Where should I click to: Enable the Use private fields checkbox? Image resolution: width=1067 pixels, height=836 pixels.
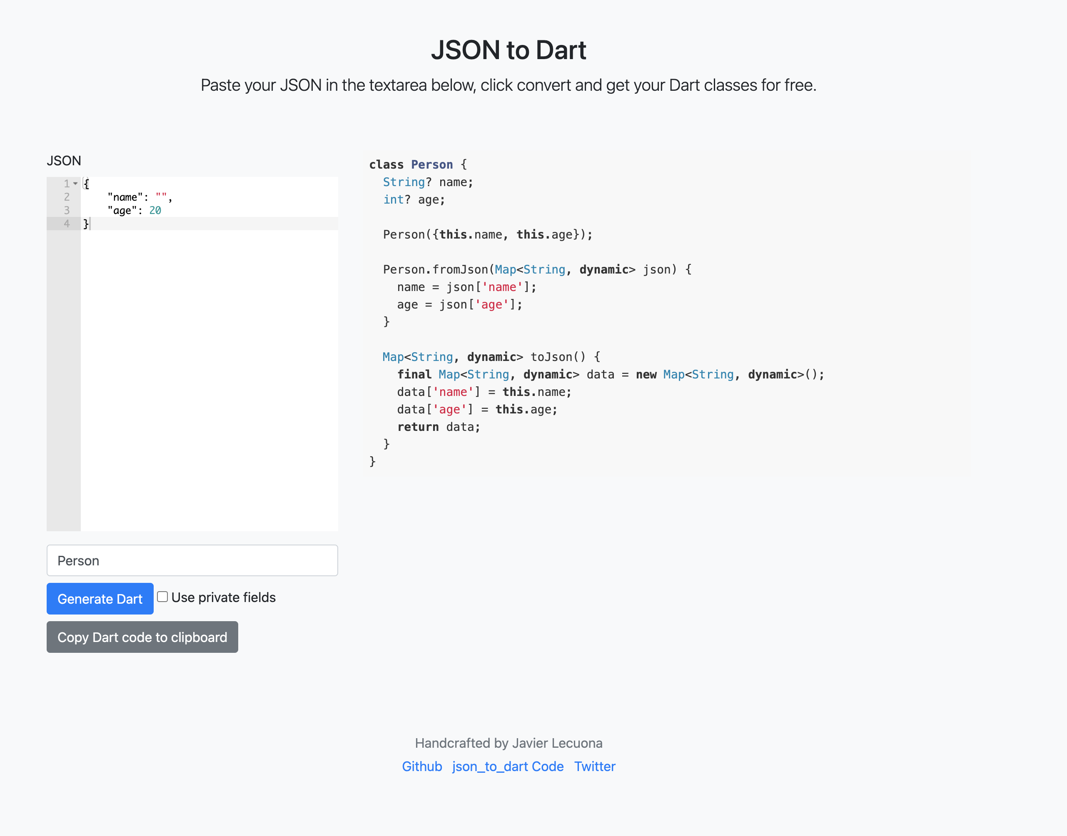tap(162, 597)
